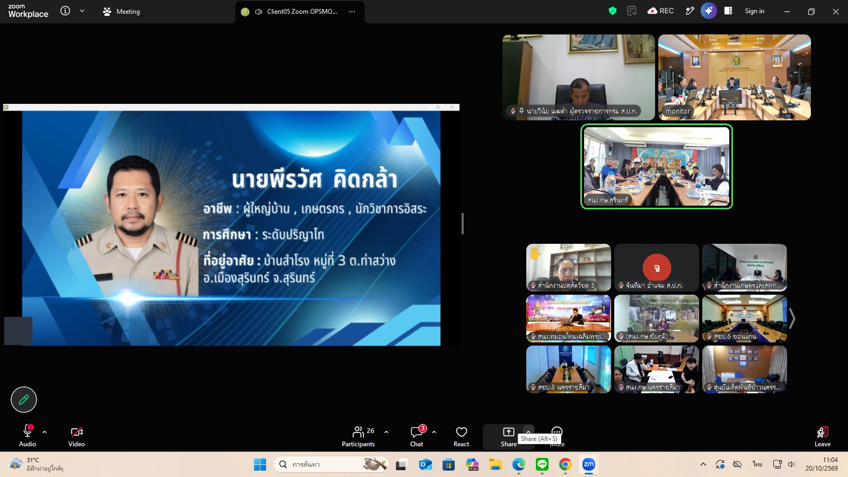The height and width of the screenshot is (477, 848).
Task: Open Microsoft Edge from the taskbar
Action: [x=518, y=465]
